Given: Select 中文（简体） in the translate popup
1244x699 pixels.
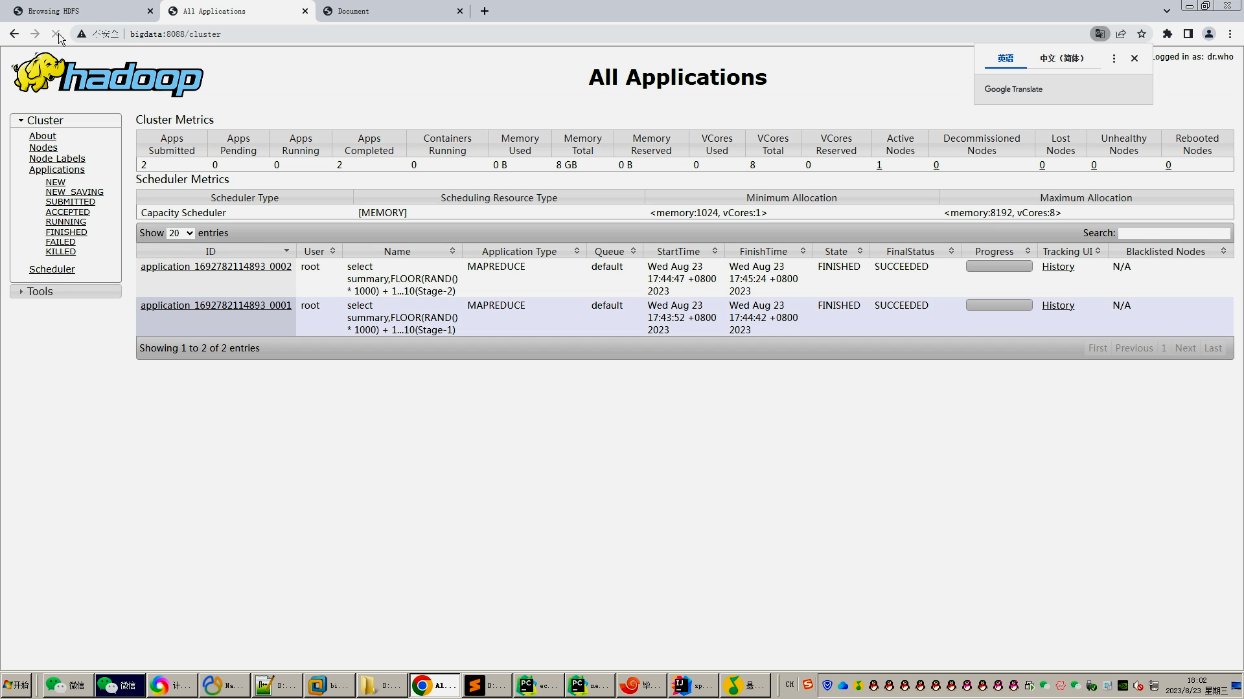Looking at the screenshot, I should click(1061, 58).
